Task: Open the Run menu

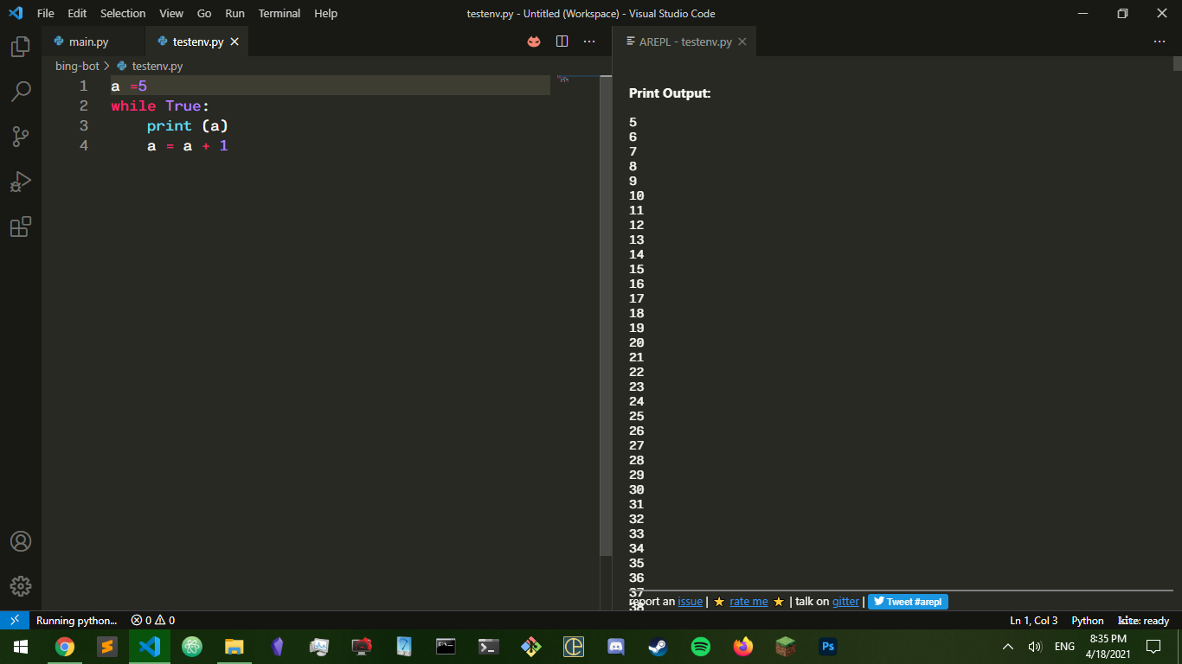Action: [x=234, y=13]
